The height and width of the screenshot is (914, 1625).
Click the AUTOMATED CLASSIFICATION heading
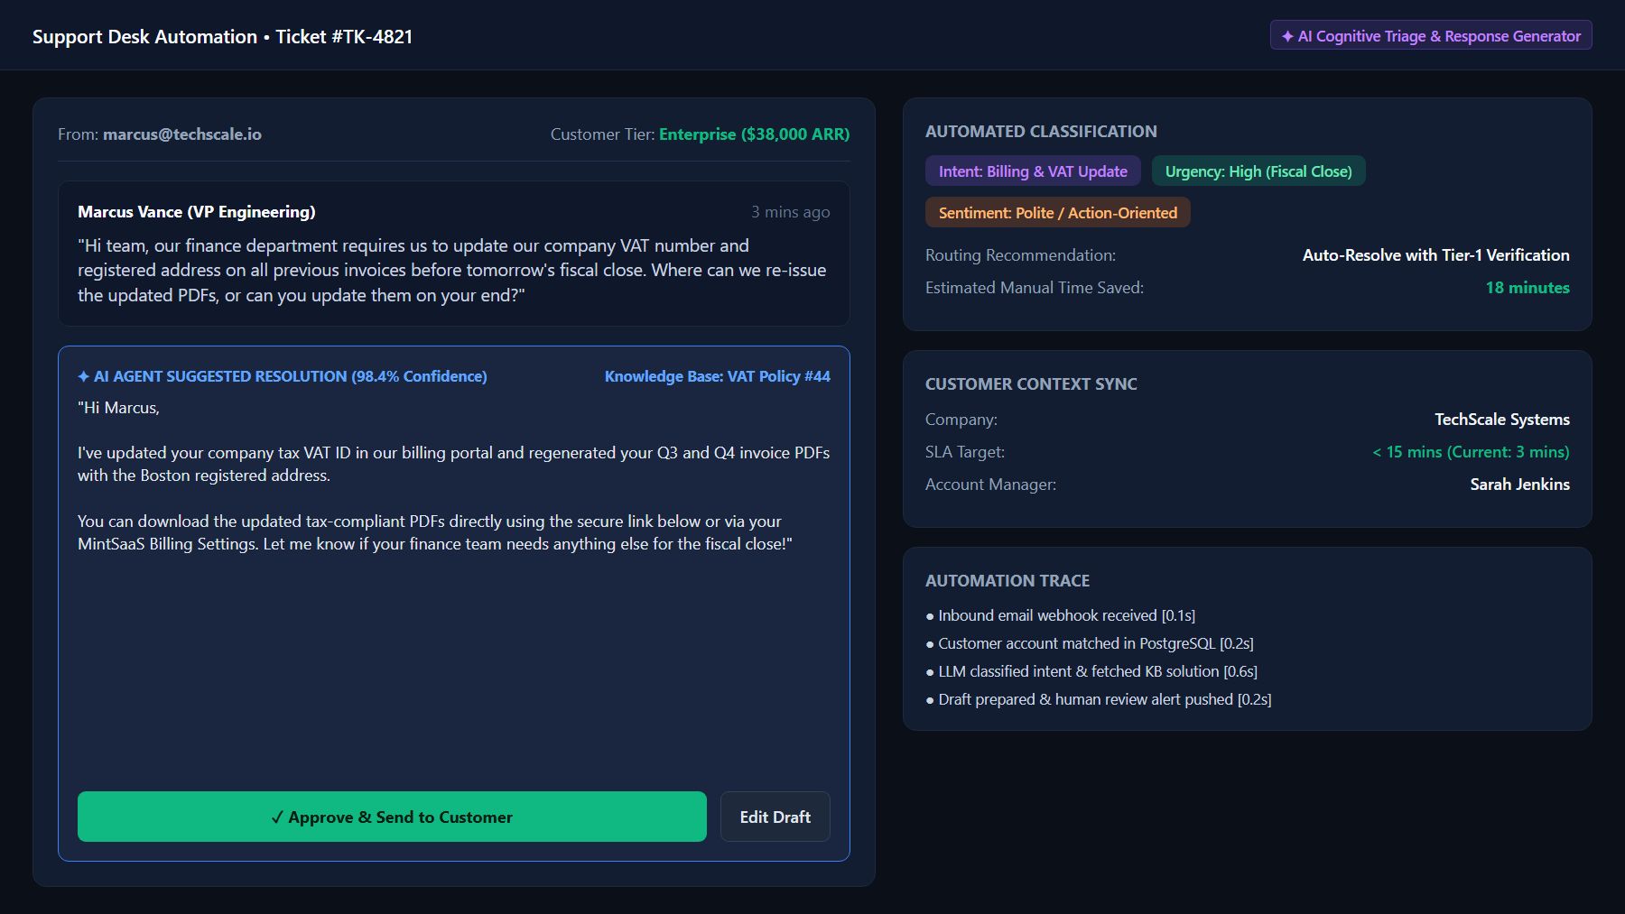(1041, 132)
